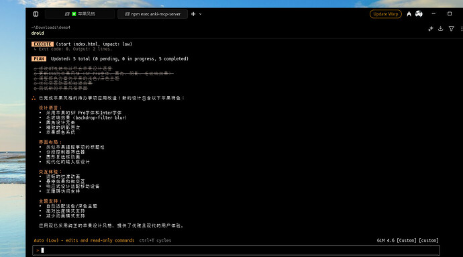Click the 'GLM 4.6 [Custom] [custom]' model label
This screenshot has width=463, height=257.
coord(408,240)
